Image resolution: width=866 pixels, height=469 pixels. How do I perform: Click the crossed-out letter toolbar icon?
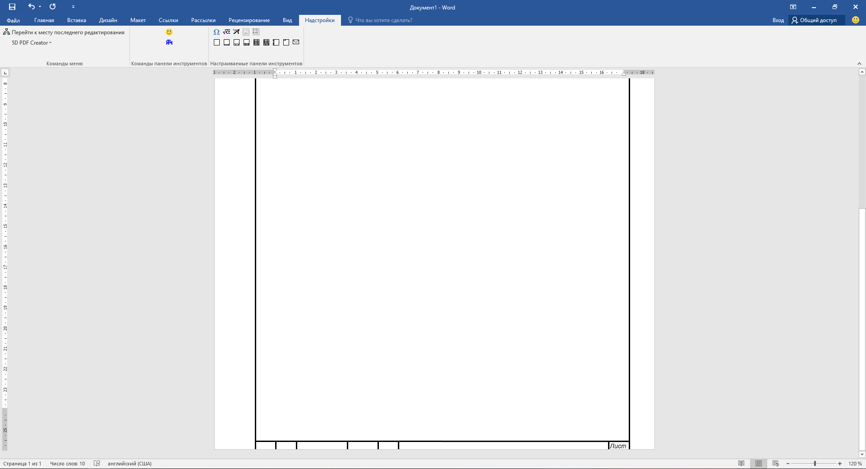coord(236,32)
